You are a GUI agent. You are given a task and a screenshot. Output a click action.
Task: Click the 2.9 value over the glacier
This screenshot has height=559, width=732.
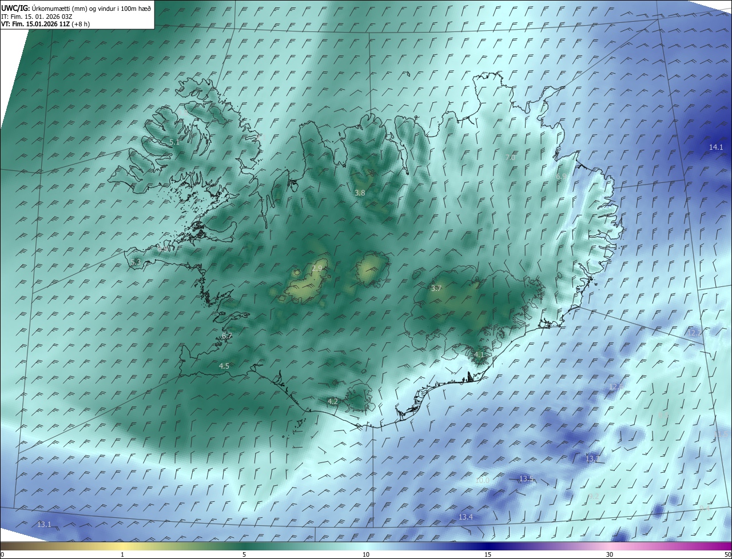[x=317, y=268]
